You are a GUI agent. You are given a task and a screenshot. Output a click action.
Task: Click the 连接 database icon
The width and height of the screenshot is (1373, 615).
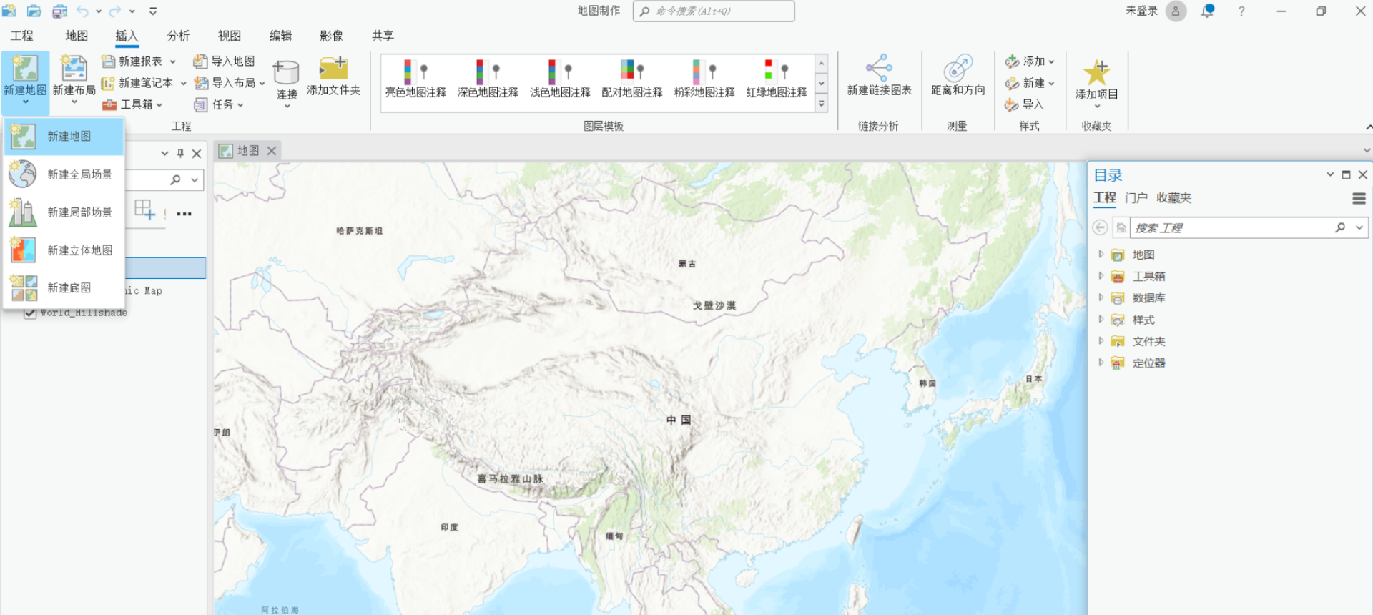tap(286, 72)
